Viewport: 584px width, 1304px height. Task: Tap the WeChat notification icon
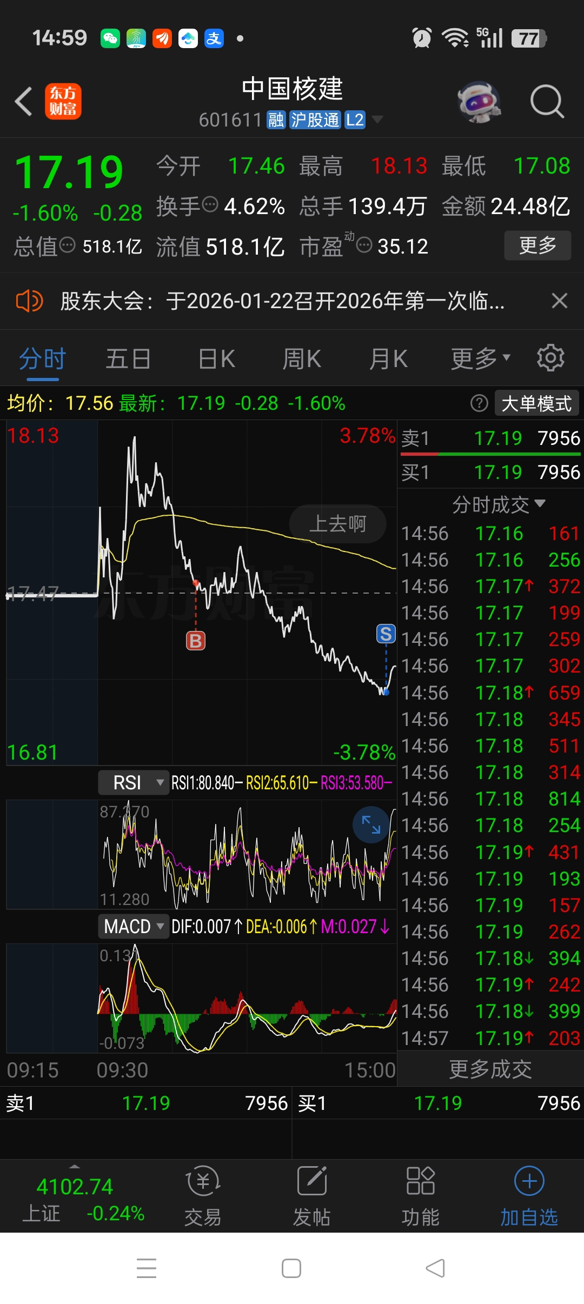pyautogui.click(x=110, y=38)
